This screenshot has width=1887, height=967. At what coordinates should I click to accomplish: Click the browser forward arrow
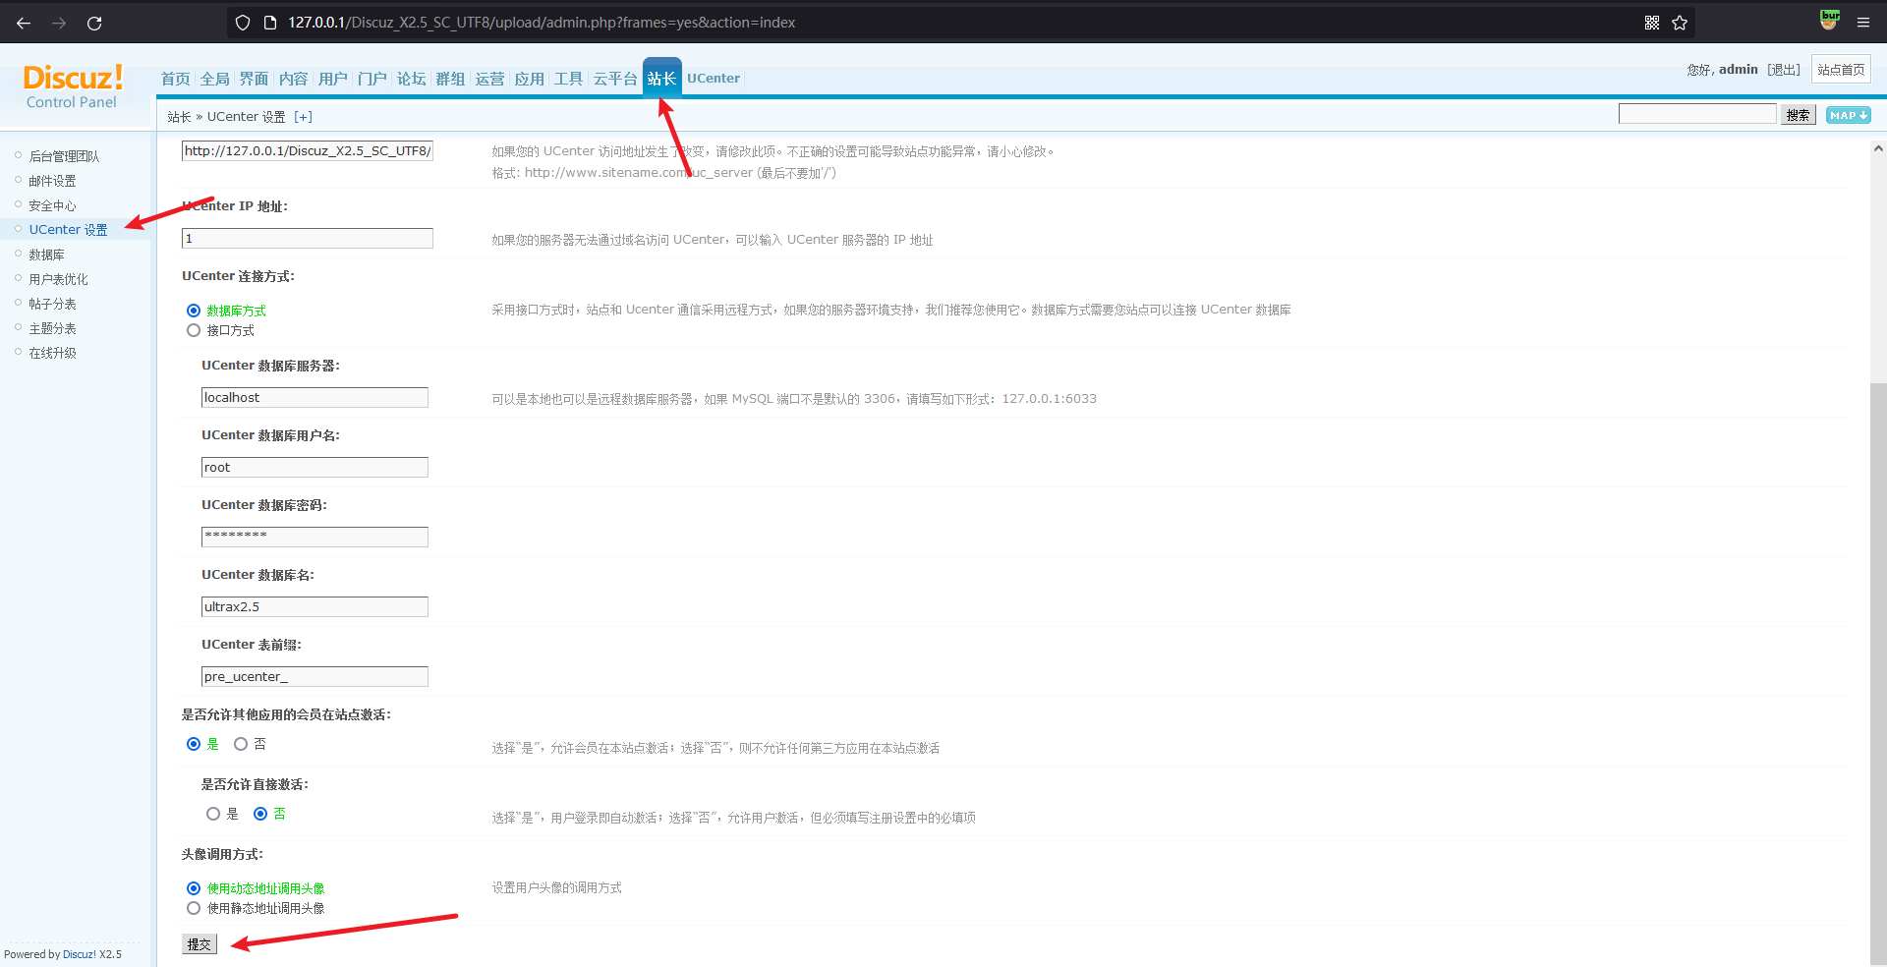pos(59,23)
